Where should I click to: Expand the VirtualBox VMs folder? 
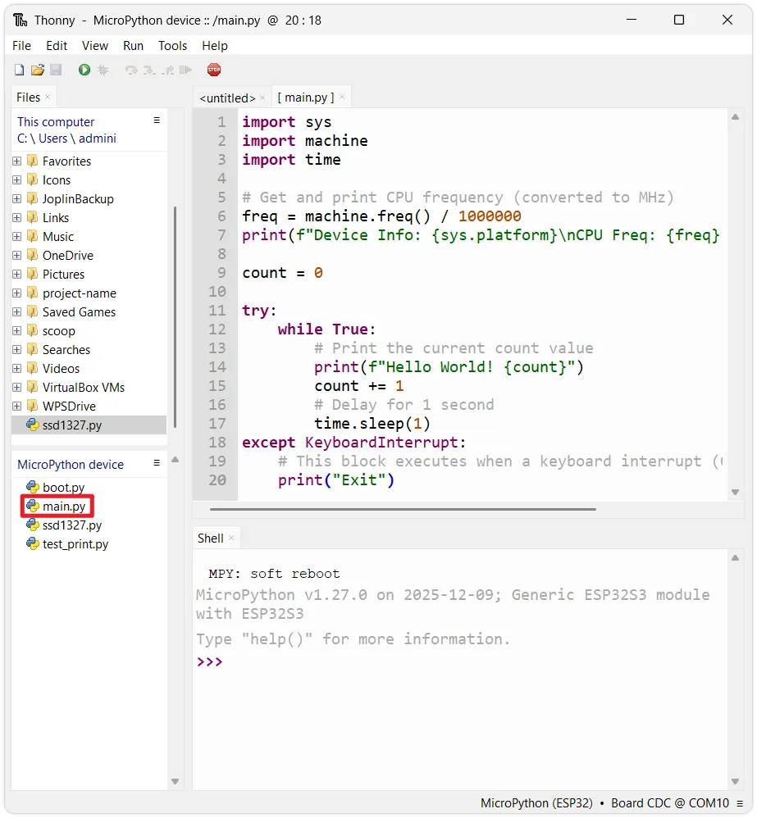click(x=16, y=388)
